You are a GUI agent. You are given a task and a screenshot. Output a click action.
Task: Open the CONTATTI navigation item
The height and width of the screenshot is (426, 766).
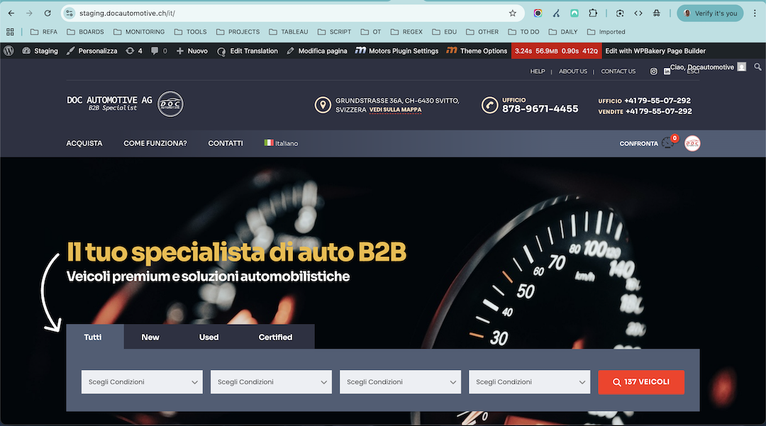(226, 143)
